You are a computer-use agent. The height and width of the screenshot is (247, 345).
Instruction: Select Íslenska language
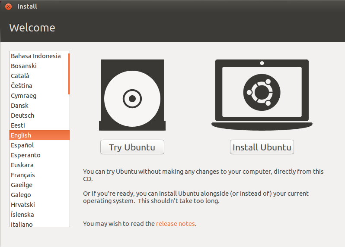tap(39, 215)
